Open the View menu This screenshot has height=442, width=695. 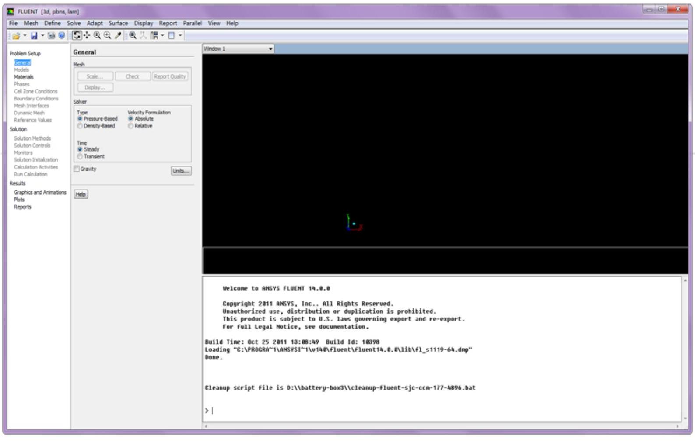[214, 23]
